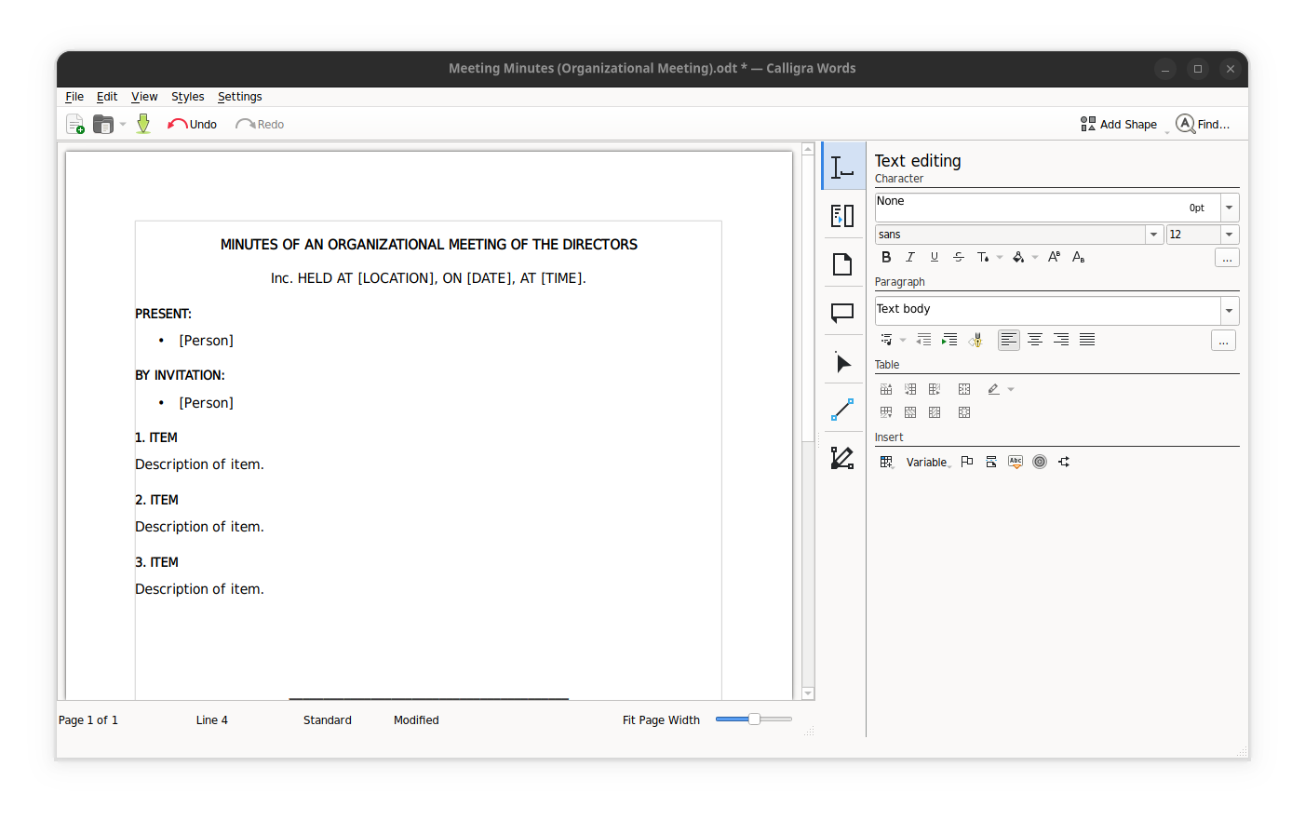
Task: Toggle bold formatting
Action: point(886,257)
